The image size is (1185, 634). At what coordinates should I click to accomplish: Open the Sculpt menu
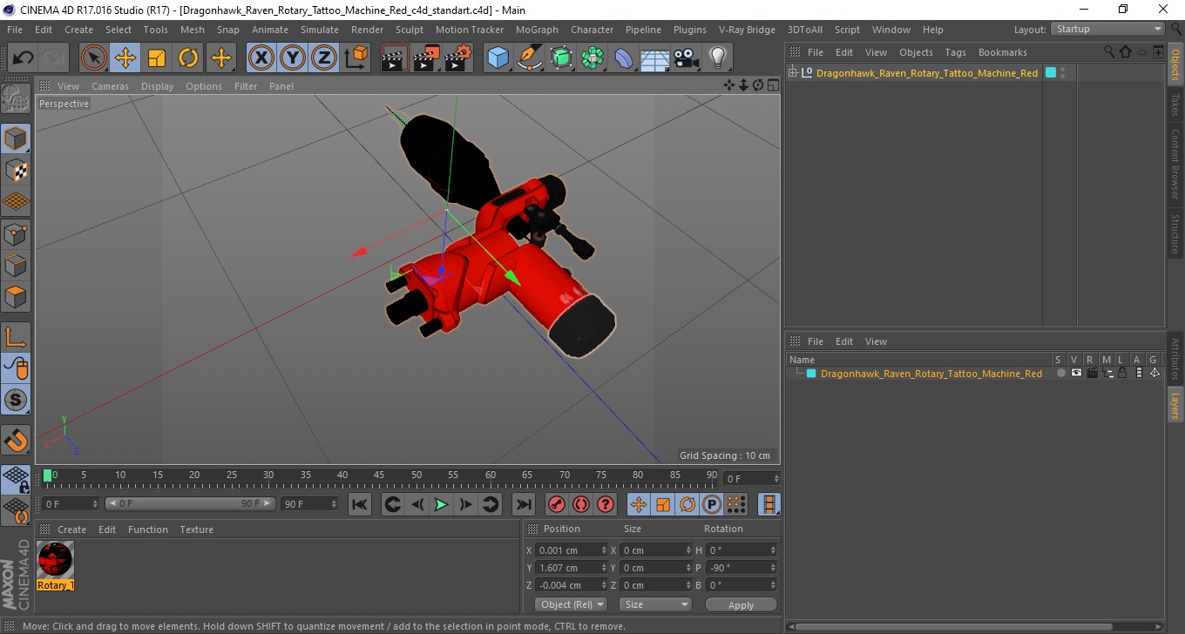pyautogui.click(x=409, y=30)
